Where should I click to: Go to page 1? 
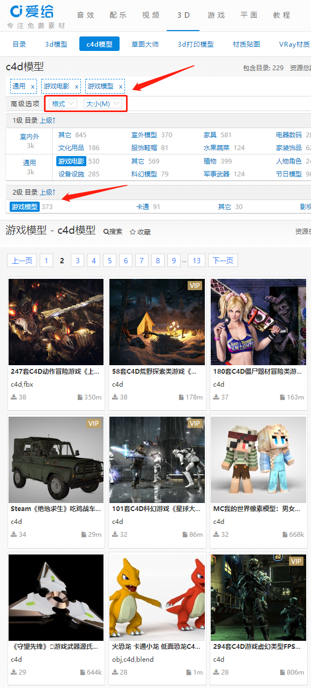pyautogui.click(x=46, y=261)
